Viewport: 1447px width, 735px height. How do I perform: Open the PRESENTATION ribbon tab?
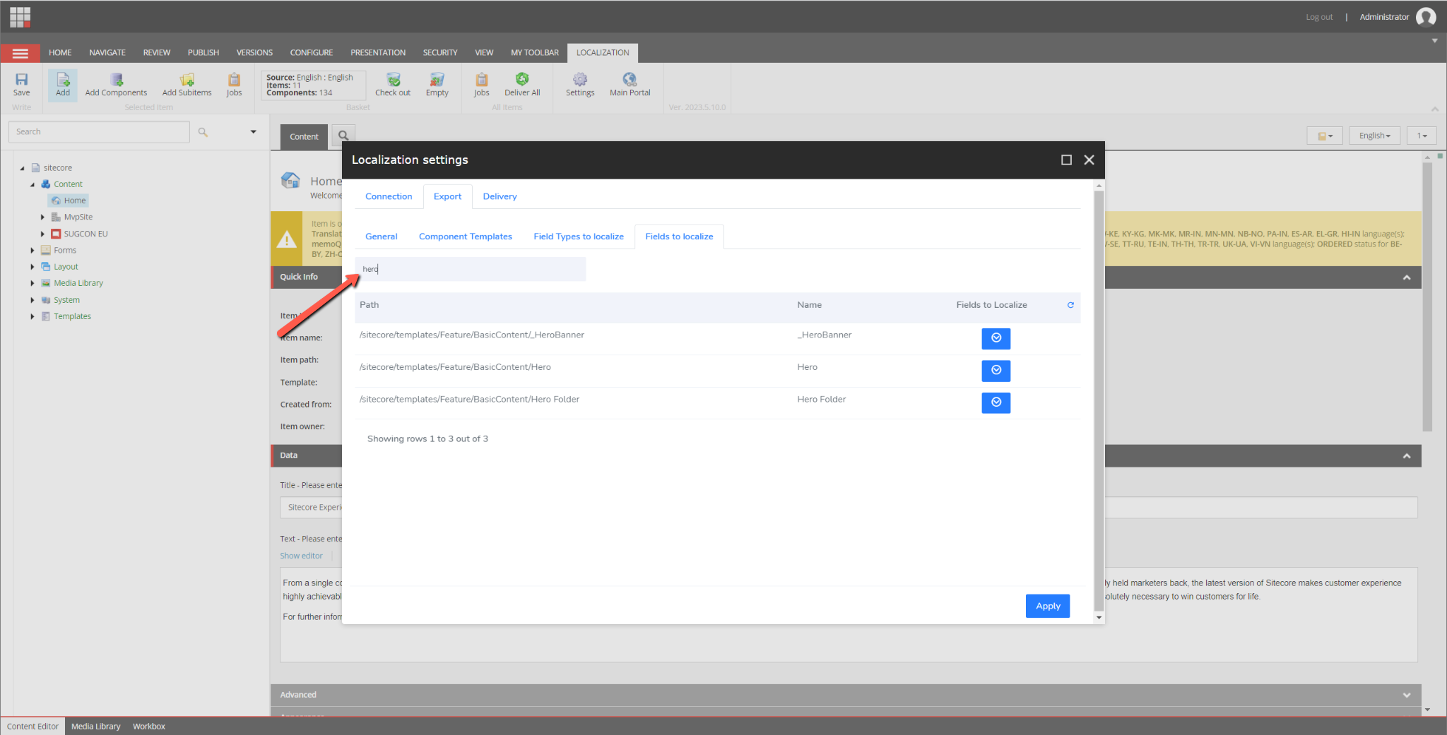click(x=378, y=53)
